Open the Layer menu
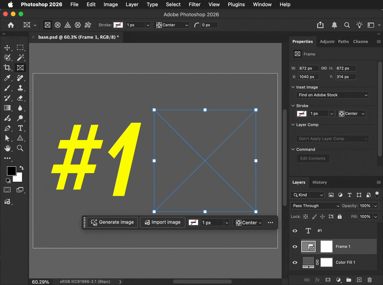 [x=132, y=4]
